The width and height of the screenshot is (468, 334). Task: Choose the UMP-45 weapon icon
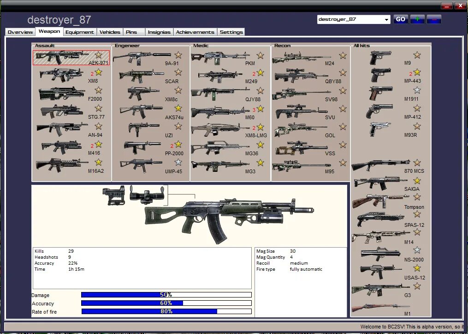[141, 165]
